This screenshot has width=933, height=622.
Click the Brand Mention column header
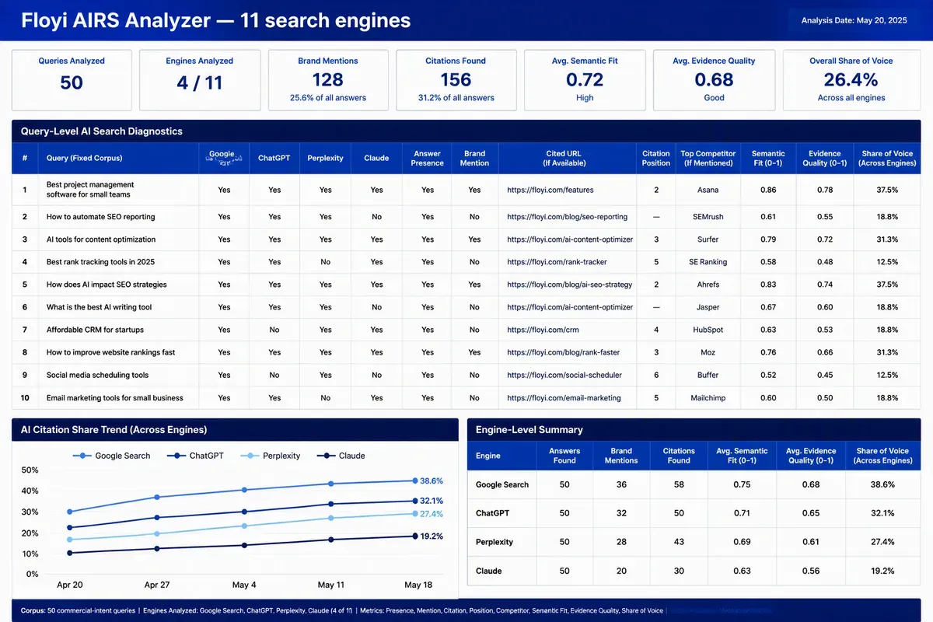474,158
